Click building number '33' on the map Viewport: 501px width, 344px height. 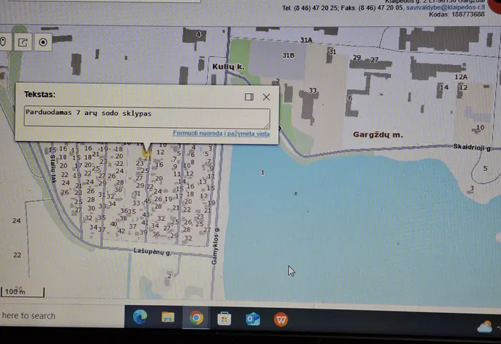(313, 90)
